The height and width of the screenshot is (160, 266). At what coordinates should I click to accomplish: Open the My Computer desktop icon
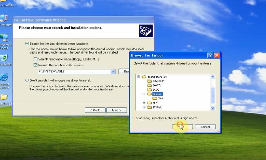pyautogui.click(x=4, y=18)
